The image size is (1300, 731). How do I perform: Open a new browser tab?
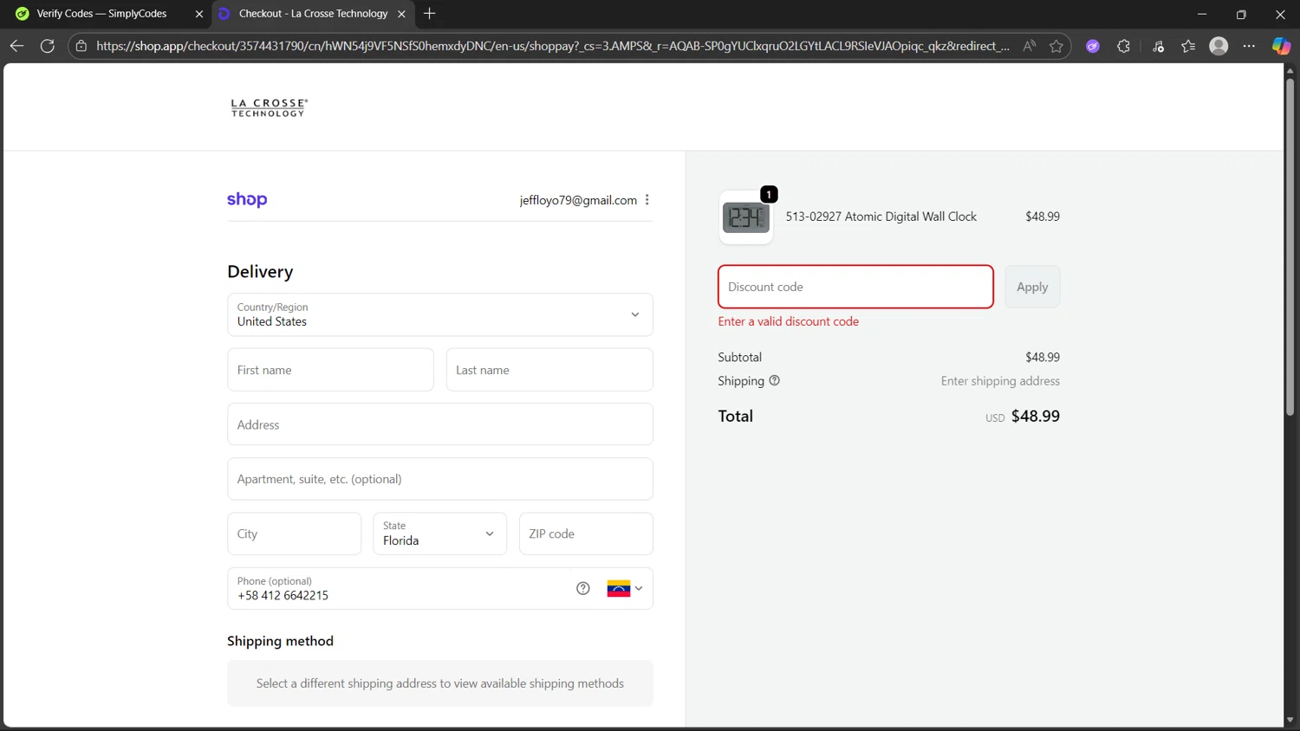click(x=430, y=14)
